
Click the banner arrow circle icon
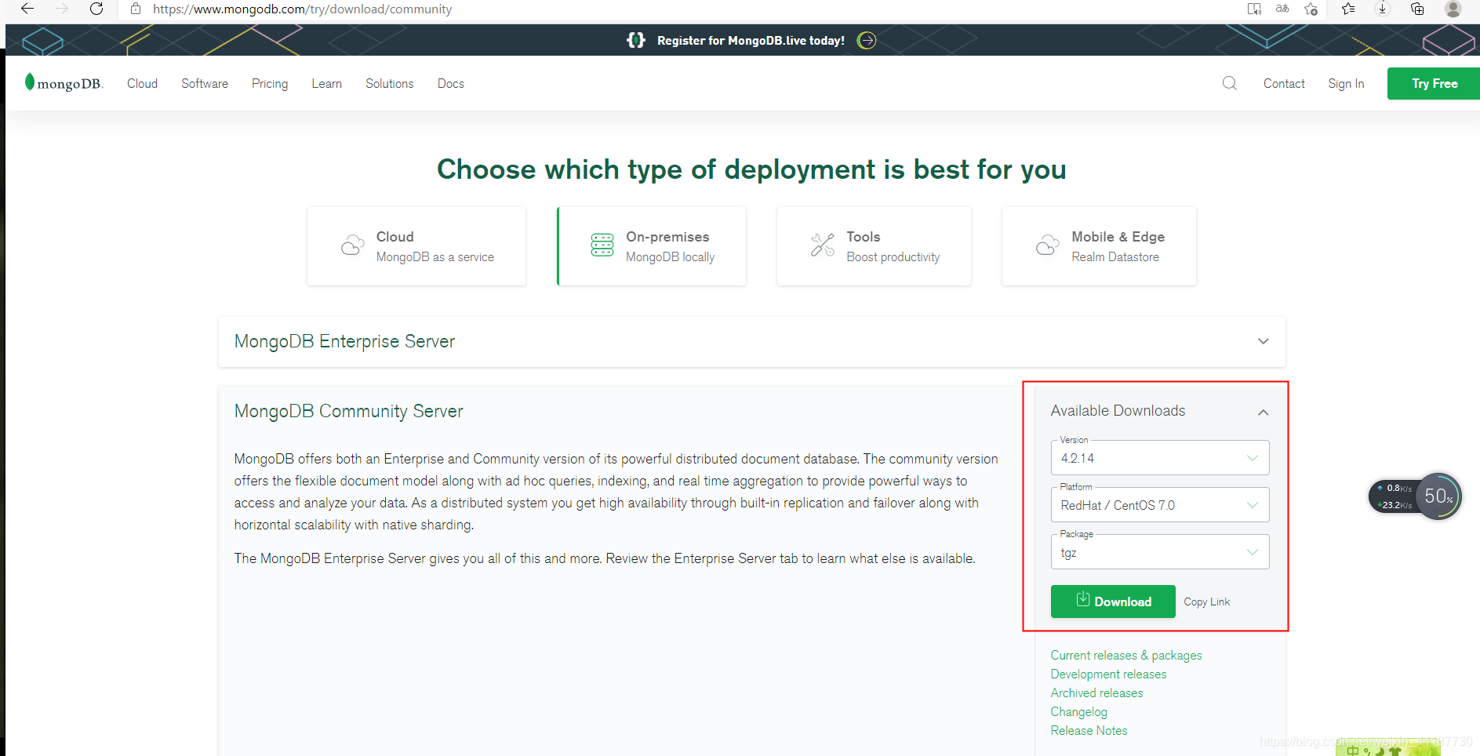pos(867,40)
